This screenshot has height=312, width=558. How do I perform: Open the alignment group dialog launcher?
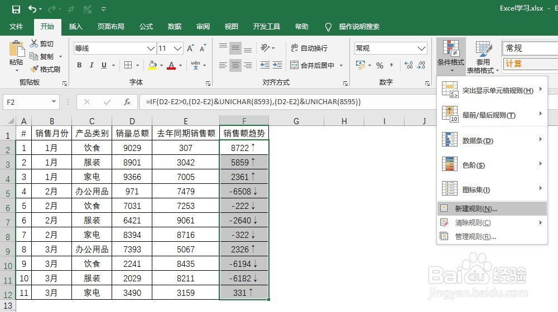click(345, 84)
